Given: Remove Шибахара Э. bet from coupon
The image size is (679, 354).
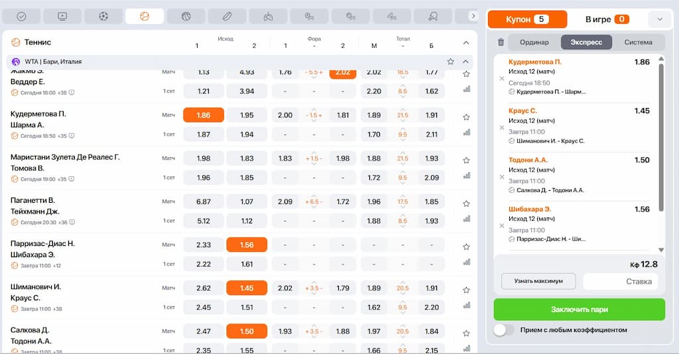Looking at the screenshot, I should [501, 226].
